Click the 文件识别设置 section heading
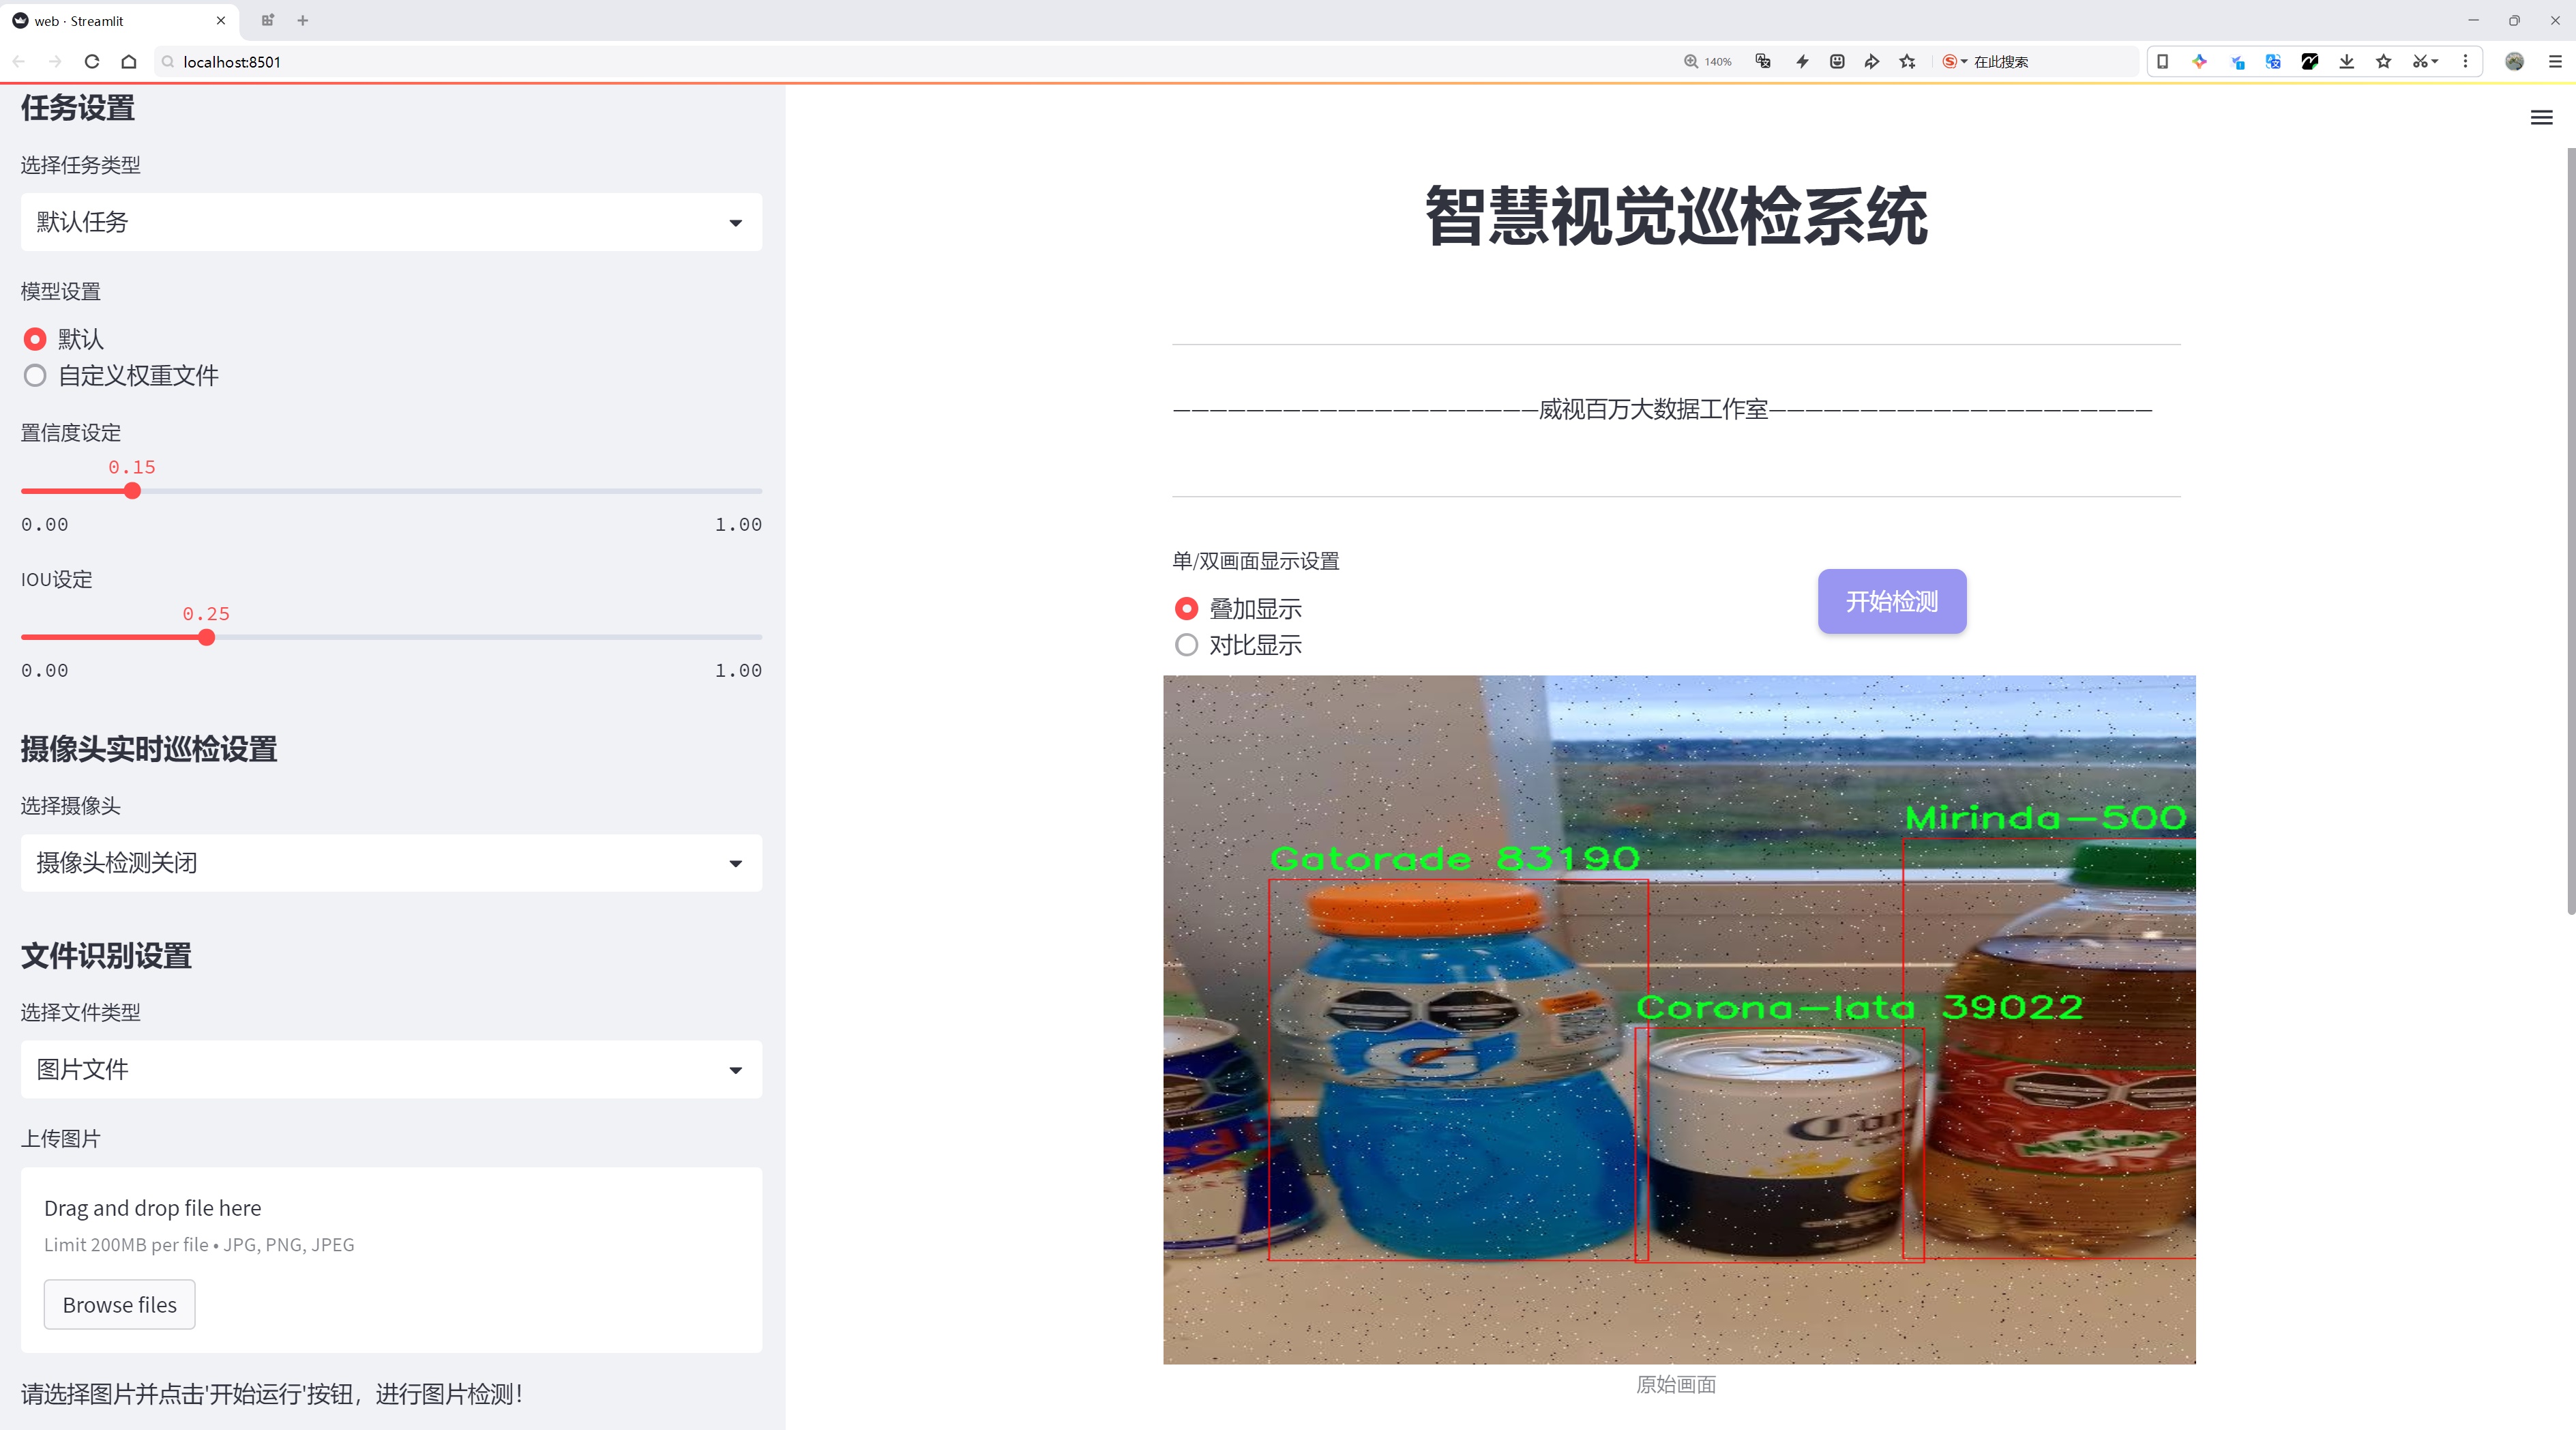 [106, 956]
